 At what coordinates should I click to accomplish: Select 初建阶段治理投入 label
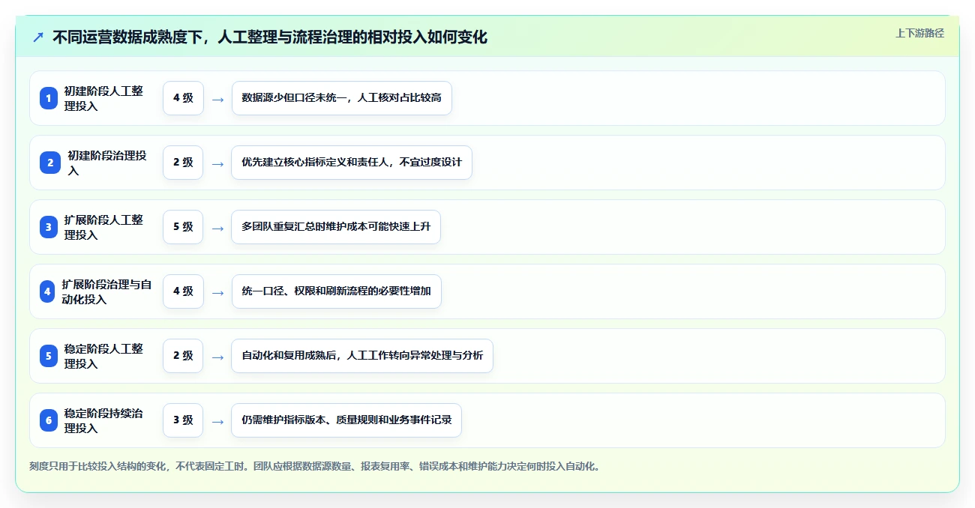(x=107, y=163)
